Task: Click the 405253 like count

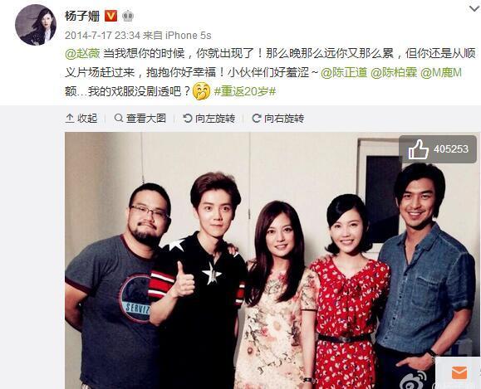Action: (451, 149)
